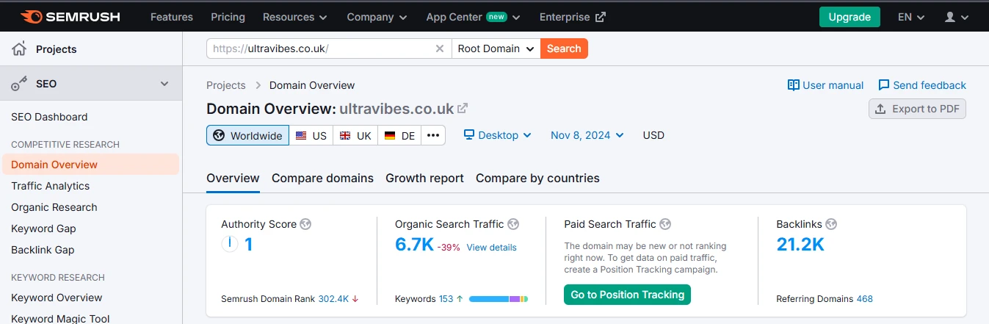Click the User manual book icon
989x324 pixels.
coord(793,85)
